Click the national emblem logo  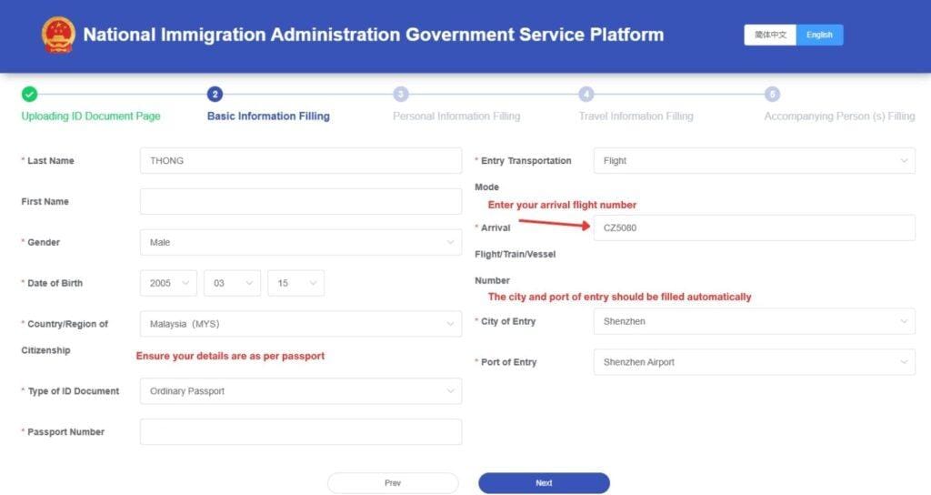[58, 35]
